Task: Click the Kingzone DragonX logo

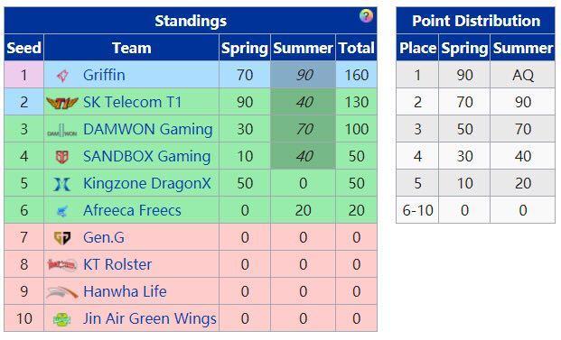Action: click(x=62, y=184)
